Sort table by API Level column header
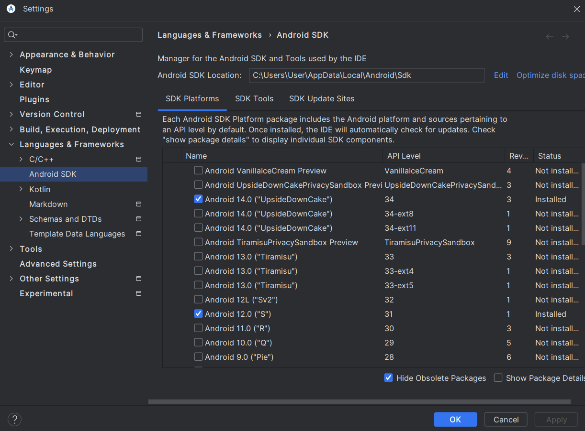The height and width of the screenshot is (431, 585). pos(443,156)
